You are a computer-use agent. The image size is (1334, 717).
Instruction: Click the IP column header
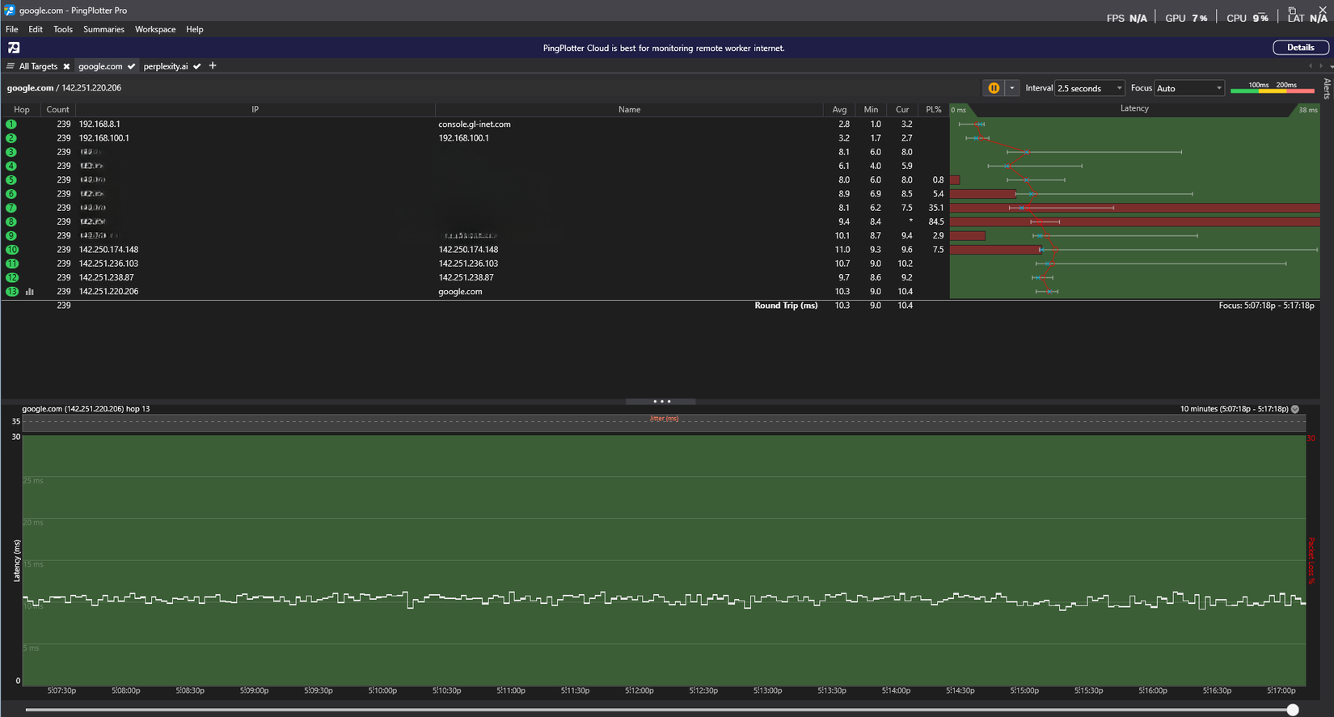[x=255, y=109]
